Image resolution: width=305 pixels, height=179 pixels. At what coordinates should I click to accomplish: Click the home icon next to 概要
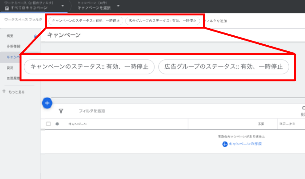35,36
